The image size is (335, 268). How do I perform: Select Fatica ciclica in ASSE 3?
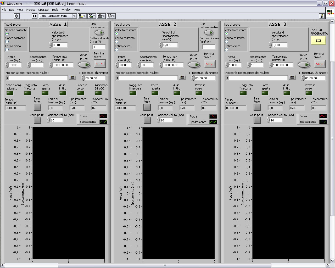[227, 50]
